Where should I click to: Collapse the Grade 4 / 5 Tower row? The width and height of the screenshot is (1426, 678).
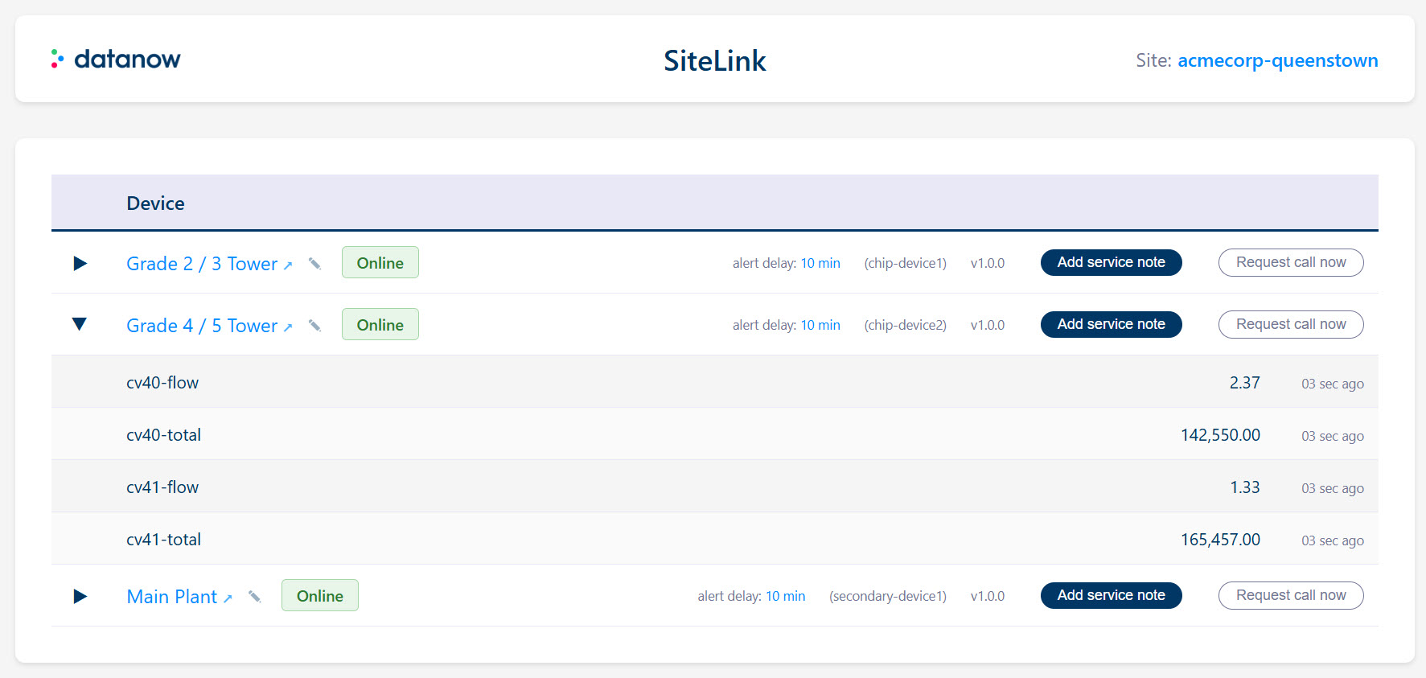point(80,324)
